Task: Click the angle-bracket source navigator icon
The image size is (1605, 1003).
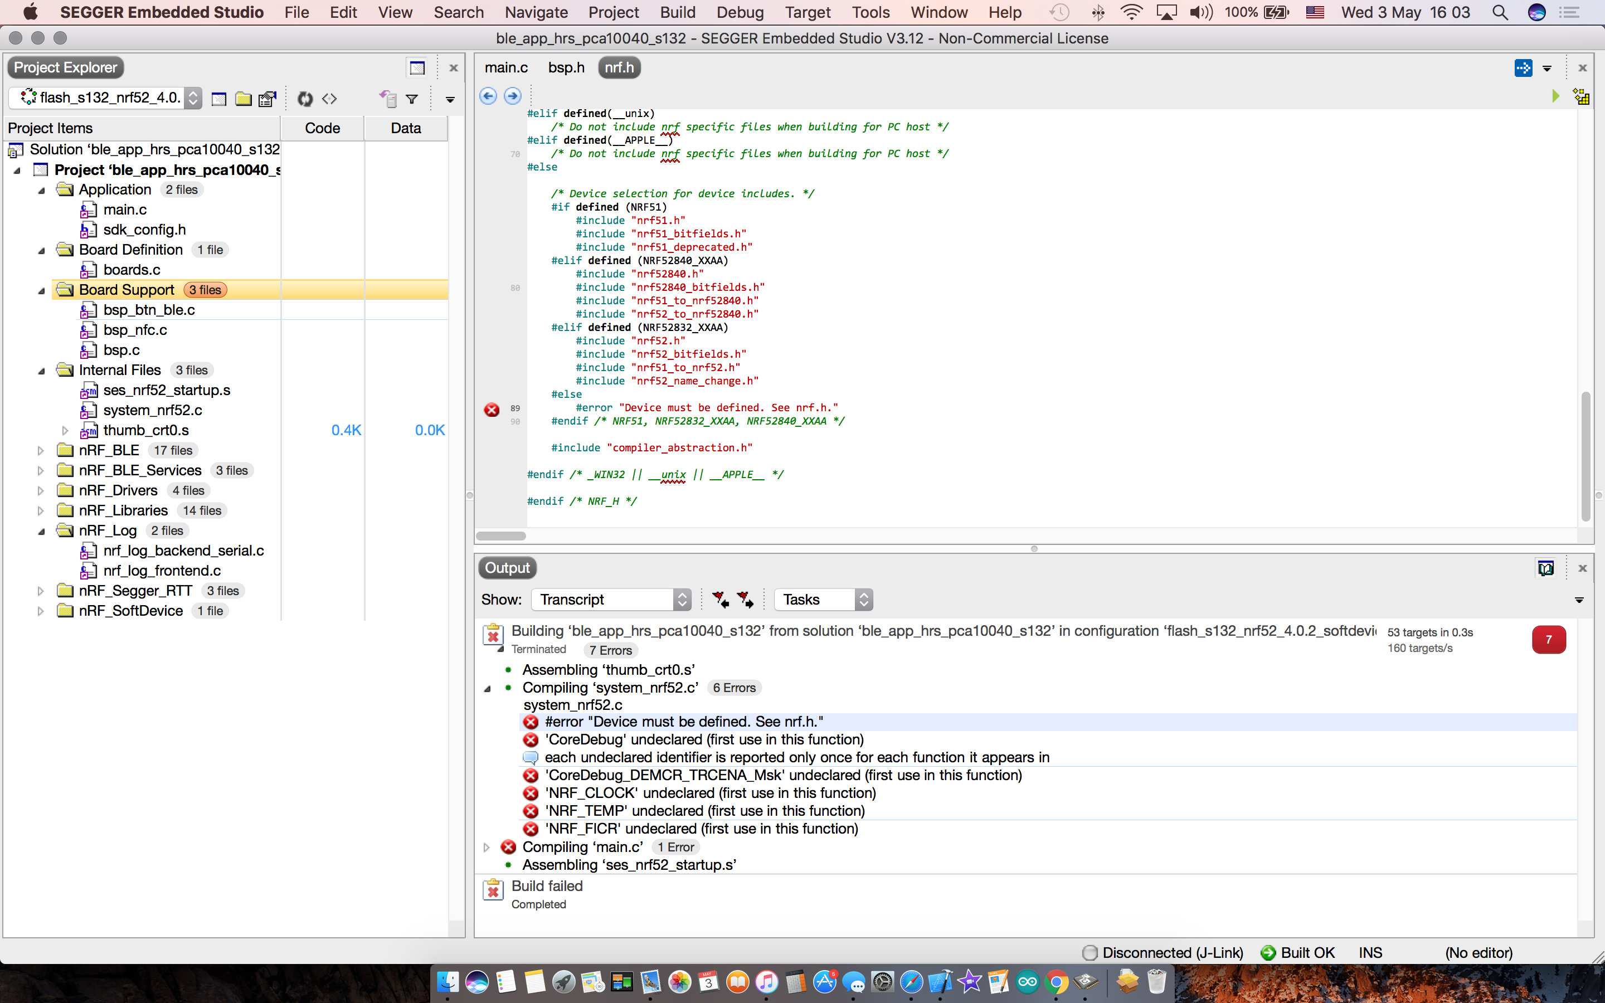Action: [x=329, y=99]
